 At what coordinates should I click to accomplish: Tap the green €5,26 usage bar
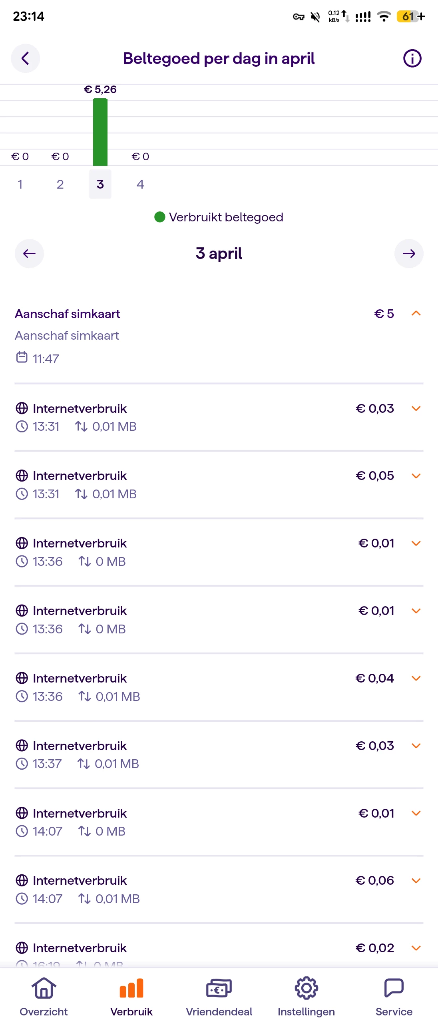click(x=100, y=132)
